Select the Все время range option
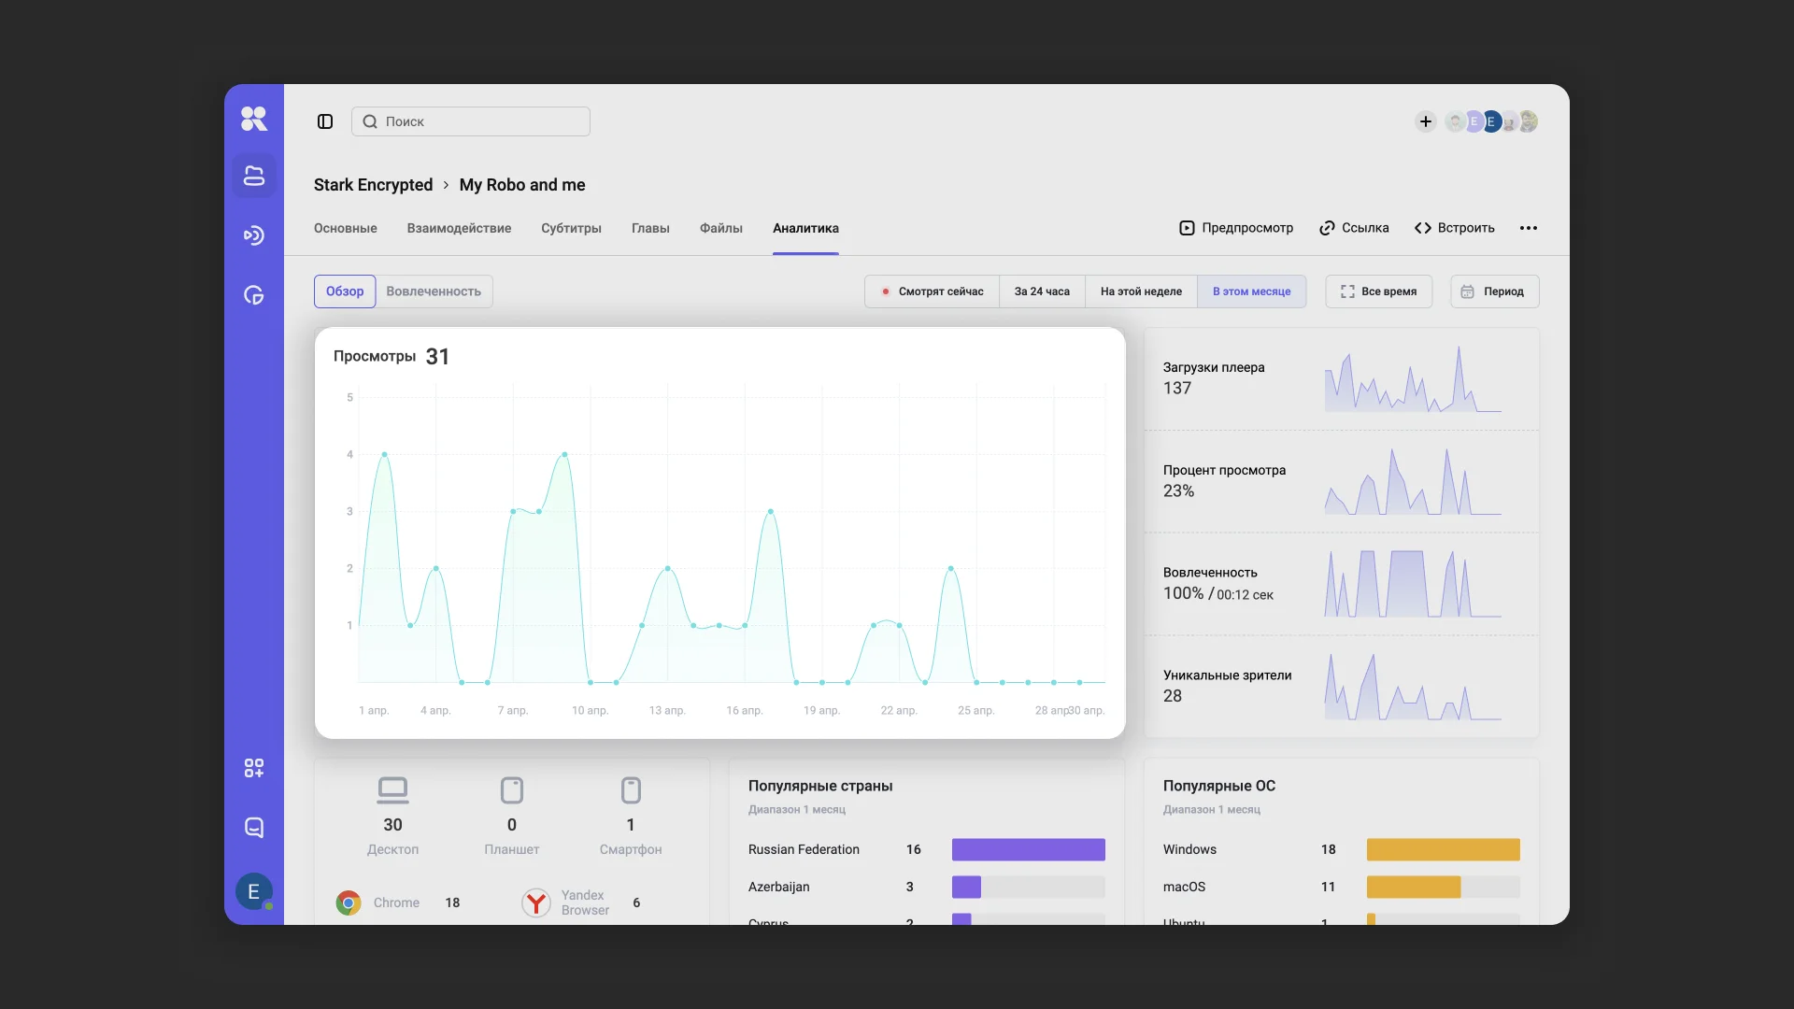Screen dimensions: 1794x1009 1378,291
